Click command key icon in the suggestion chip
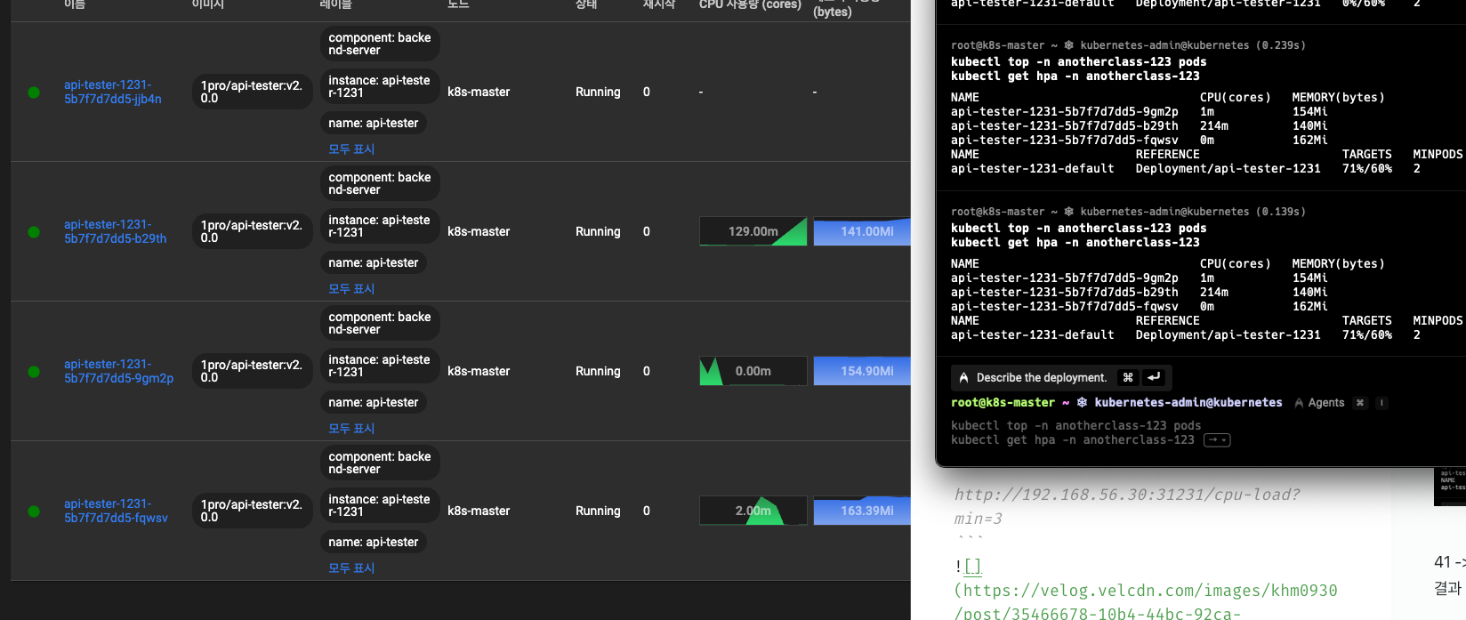The height and width of the screenshot is (620, 1466). [1128, 377]
